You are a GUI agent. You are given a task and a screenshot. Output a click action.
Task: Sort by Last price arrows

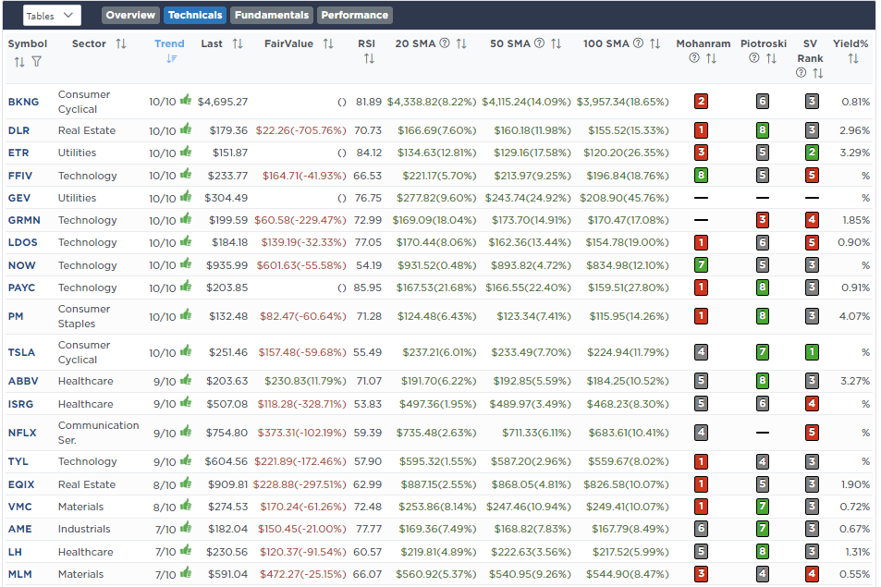click(238, 43)
